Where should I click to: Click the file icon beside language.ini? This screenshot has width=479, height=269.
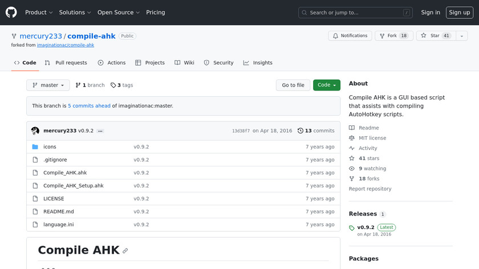point(35,225)
